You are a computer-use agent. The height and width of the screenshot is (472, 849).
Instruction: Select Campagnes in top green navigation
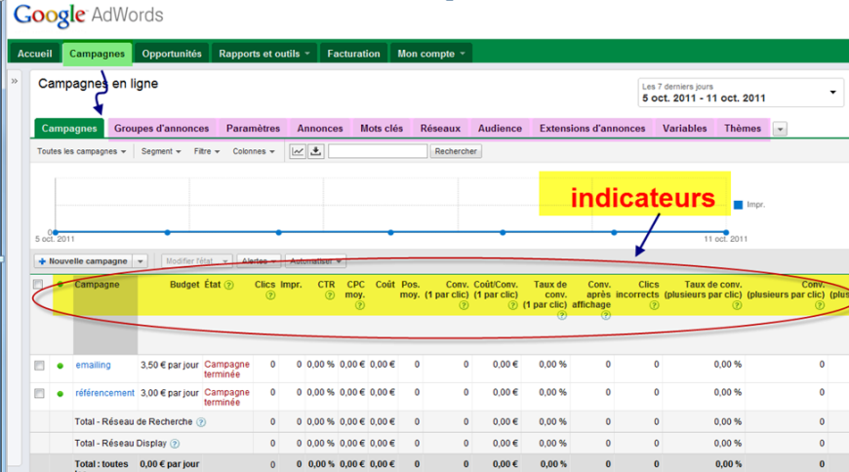pos(97,54)
